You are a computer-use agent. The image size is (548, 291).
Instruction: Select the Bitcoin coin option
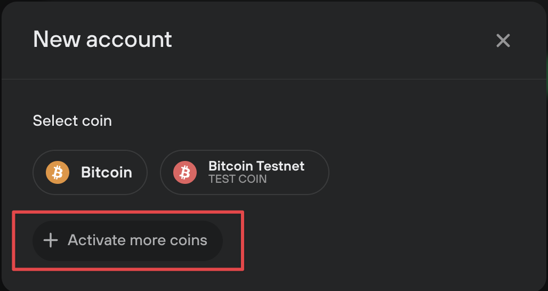coord(90,172)
